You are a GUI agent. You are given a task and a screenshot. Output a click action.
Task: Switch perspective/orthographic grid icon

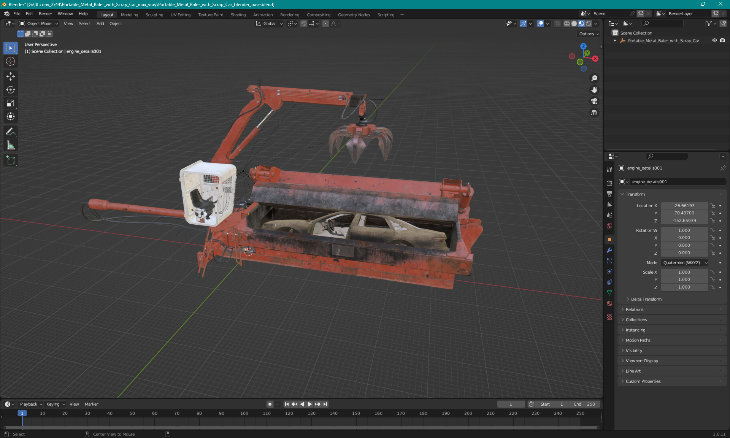(x=594, y=113)
